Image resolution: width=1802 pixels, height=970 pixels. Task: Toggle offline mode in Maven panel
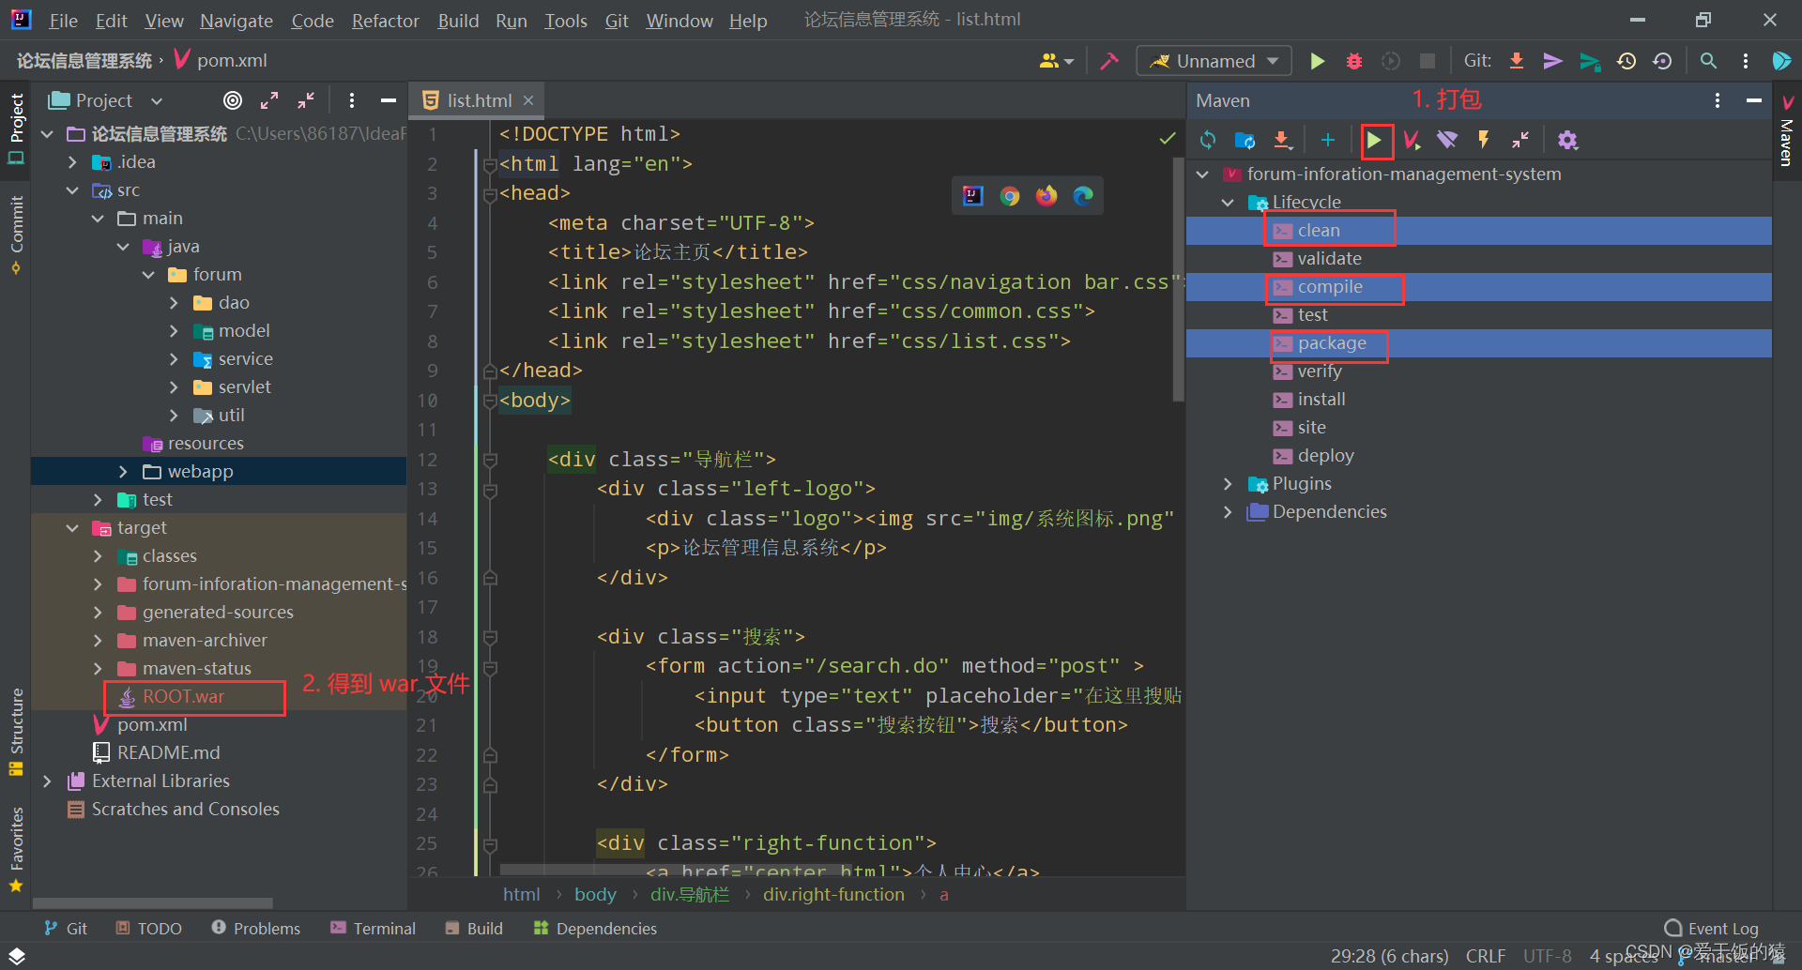point(1446,140)
